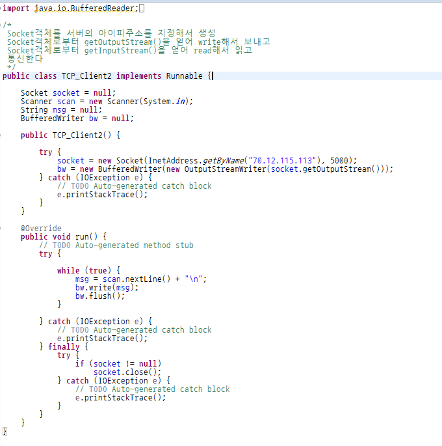
Task: Click the IP string "70.12.115.113"
Action: (x=282, y=161)
